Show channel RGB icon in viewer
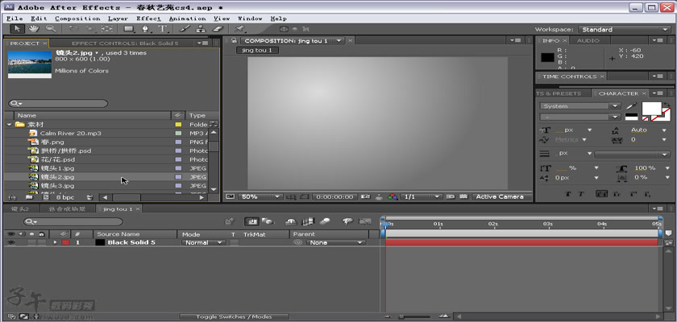Viewport: 677px width, 322px height. 392,196
